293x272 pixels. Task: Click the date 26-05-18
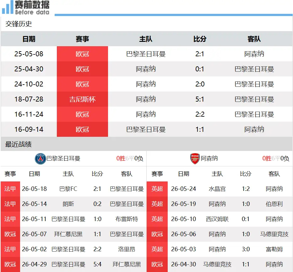(x=34, y=189)
